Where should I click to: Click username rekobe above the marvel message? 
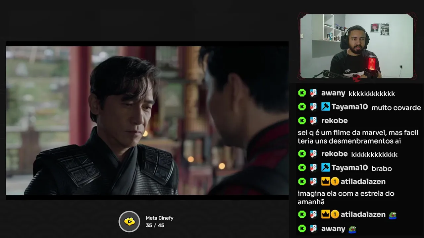pyautogui.click(x=334, y=121)
